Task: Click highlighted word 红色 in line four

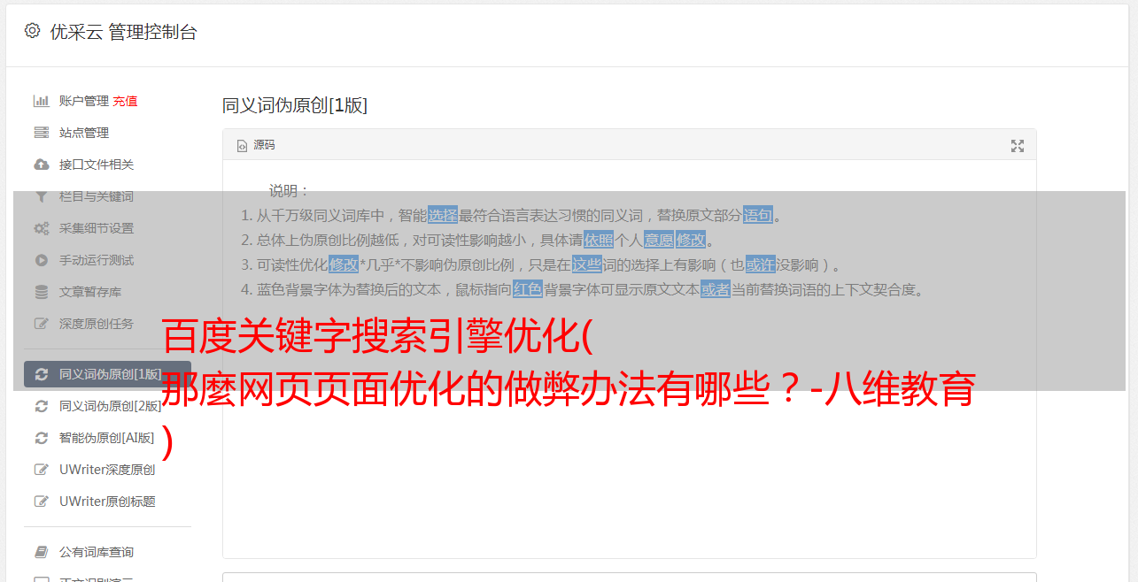Action: [528, 289]
